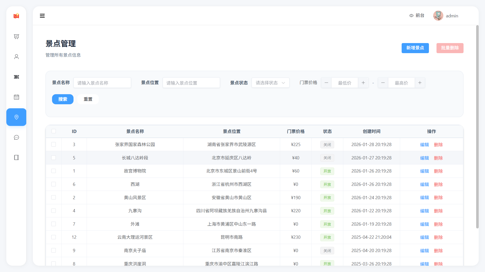Collapse the sidebar with hamburger icon
485x272 pixels.
pyautogui.click(x=42, y=16)
